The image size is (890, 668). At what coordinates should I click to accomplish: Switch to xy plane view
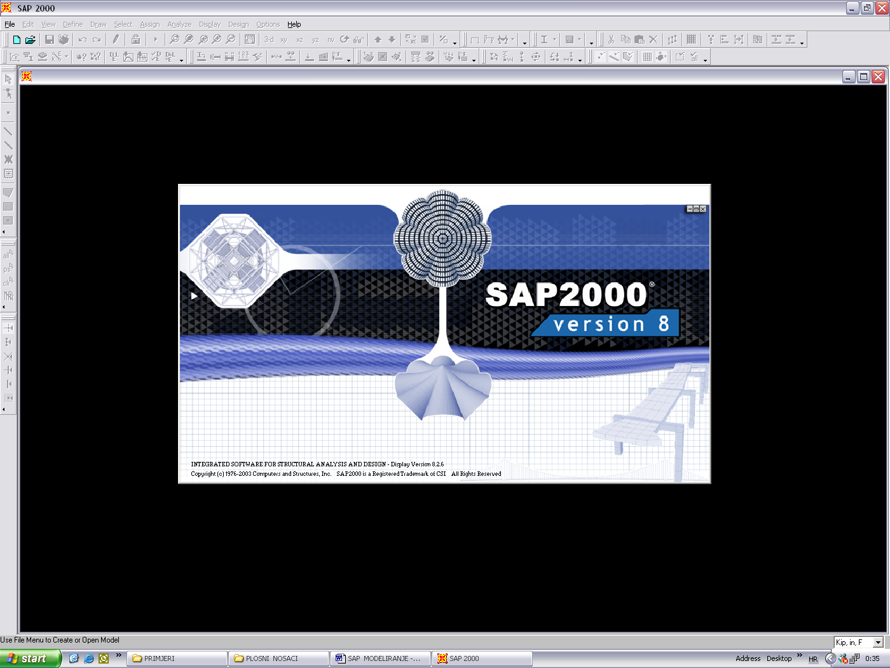pyautogui.click(x=284, y=39)
